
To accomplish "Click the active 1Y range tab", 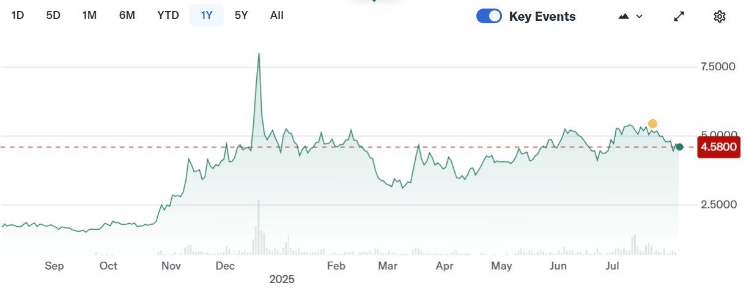I will pos(207,15).
